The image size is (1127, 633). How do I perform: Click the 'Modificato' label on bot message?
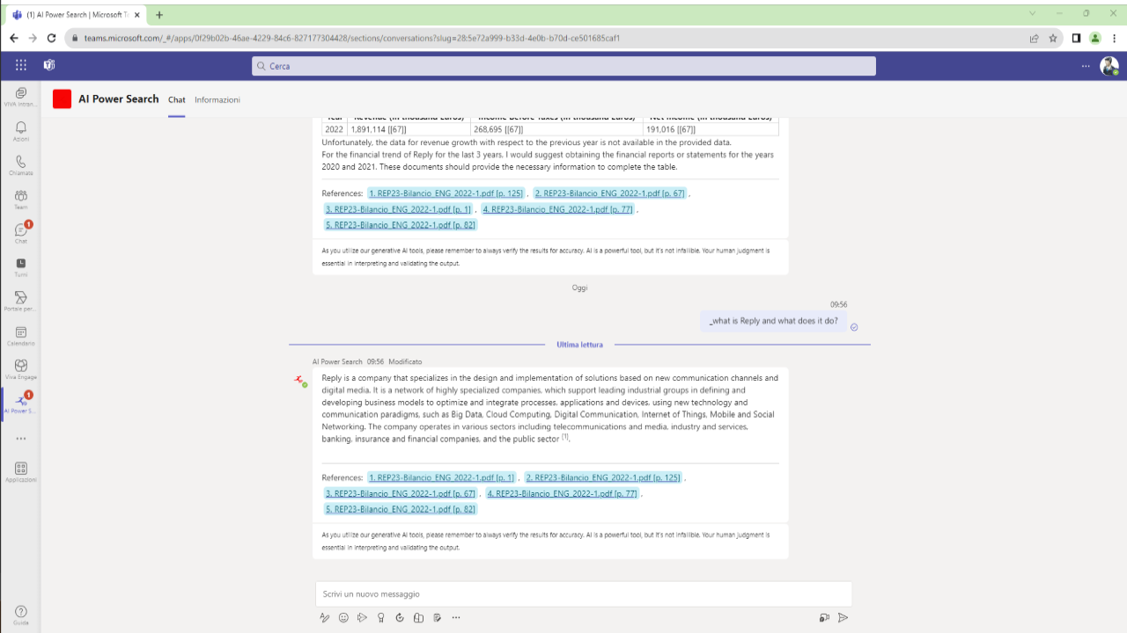tap(405, 361)
